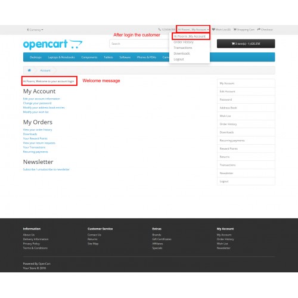Open Edit your account information link
Screen dimensions: 298x298
(x=41, y=99)
